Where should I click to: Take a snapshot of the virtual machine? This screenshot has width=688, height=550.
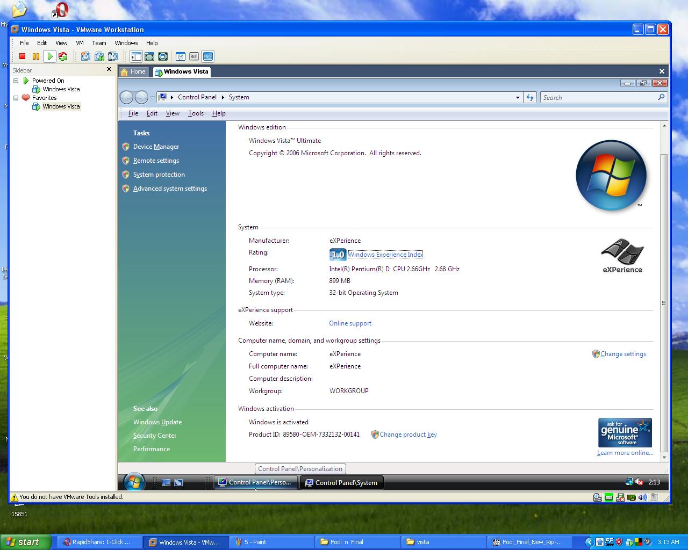click(85, 56)
